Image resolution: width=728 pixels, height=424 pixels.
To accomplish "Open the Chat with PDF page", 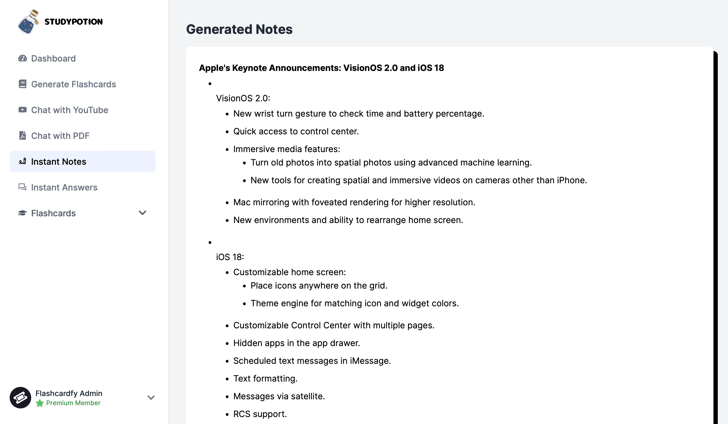I will tap(83, 135).
